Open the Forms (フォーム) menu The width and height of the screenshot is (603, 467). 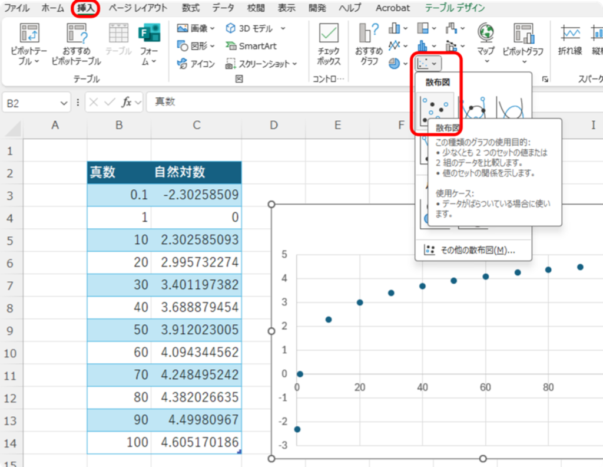click(x=149, y=44)
